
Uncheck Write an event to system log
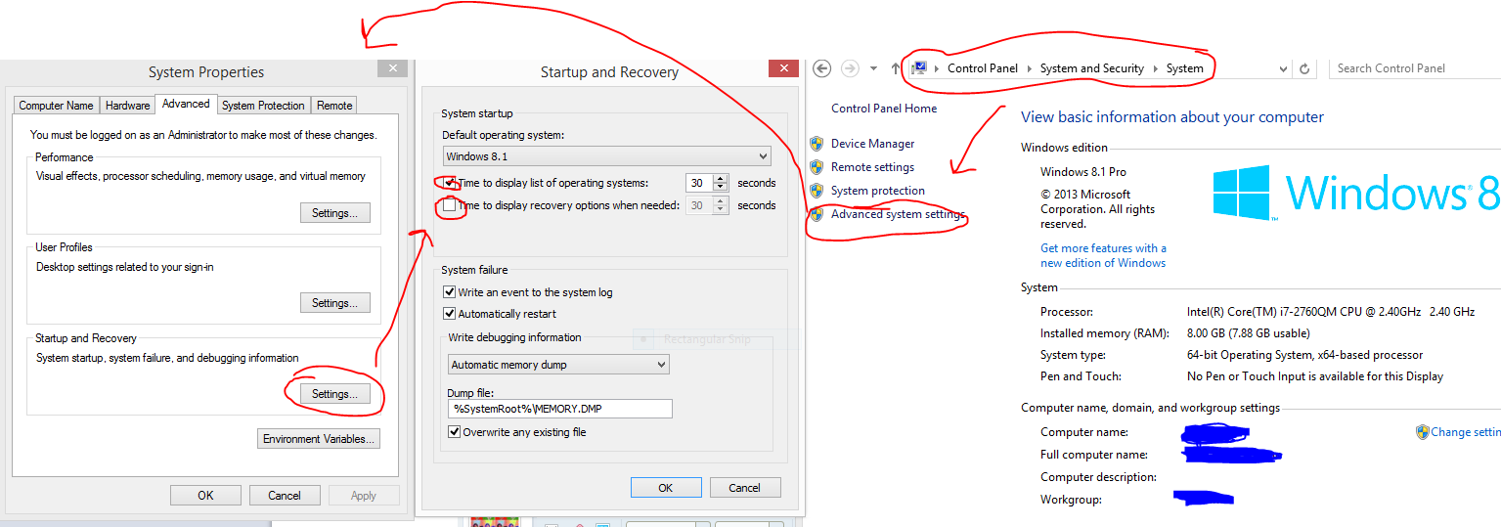[450, 292]
